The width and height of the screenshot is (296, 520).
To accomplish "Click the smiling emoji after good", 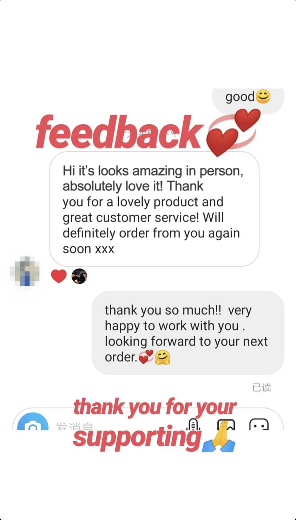I will 263,97.
